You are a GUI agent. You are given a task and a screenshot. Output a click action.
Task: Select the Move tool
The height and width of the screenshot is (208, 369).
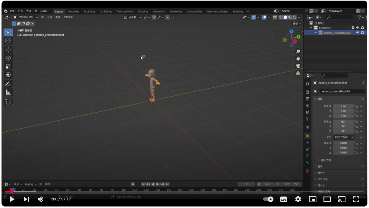8,50
